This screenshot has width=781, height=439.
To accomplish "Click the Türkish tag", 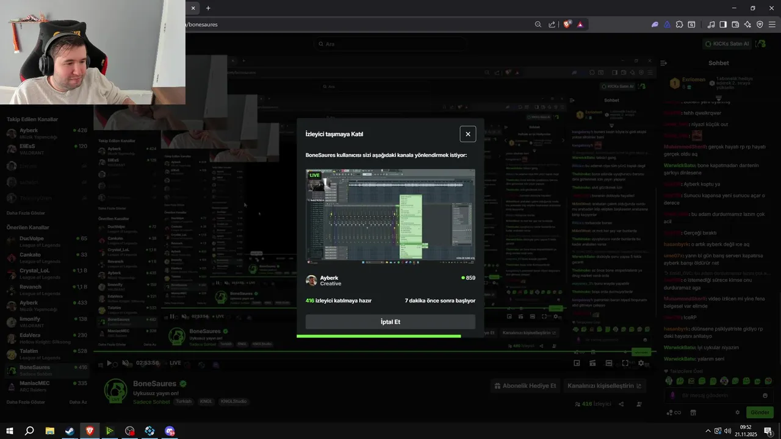I will (184, 402).
